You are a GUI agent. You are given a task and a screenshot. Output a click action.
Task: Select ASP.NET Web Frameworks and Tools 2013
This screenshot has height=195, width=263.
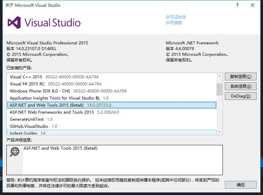(112, 112)
